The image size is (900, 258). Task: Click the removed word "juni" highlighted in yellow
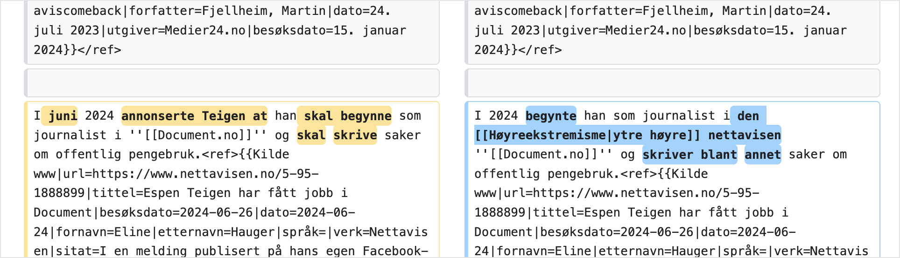(x=63, y=116)
